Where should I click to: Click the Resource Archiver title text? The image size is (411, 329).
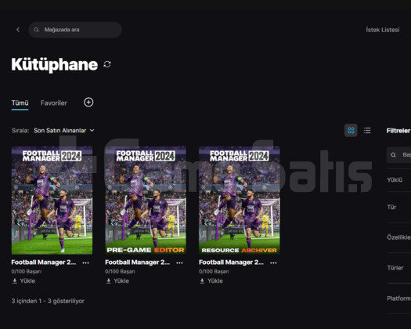tap(231, 262)
